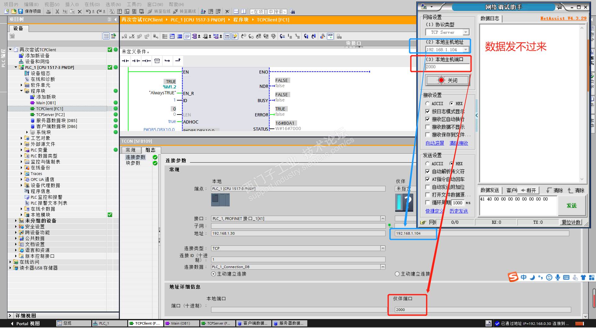Click the Sogou microphone voice input icon
The image size is (596, 328).
558,277
